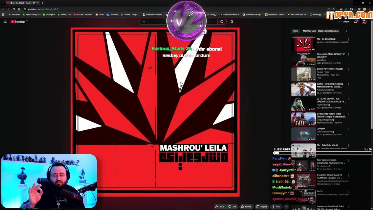Open Bookmarks folder in bookmarks bar

14,14
